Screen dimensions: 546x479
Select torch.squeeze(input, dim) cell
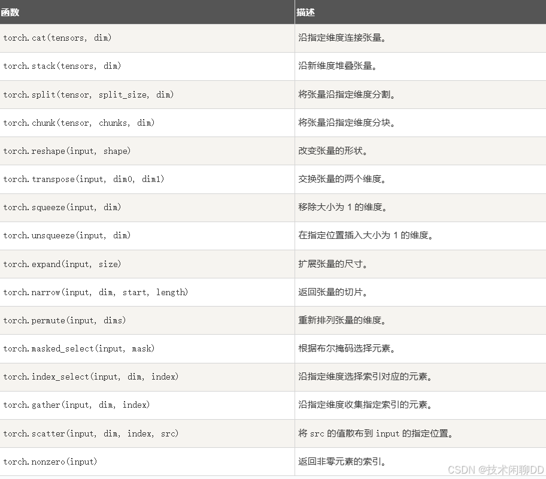147,208
